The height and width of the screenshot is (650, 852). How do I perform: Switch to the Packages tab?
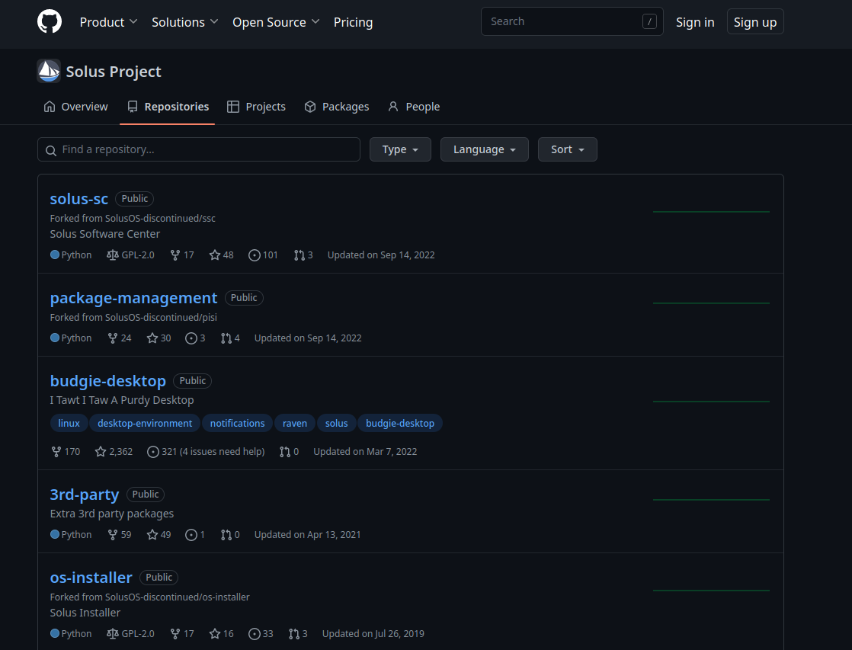(x=337, y=107)
